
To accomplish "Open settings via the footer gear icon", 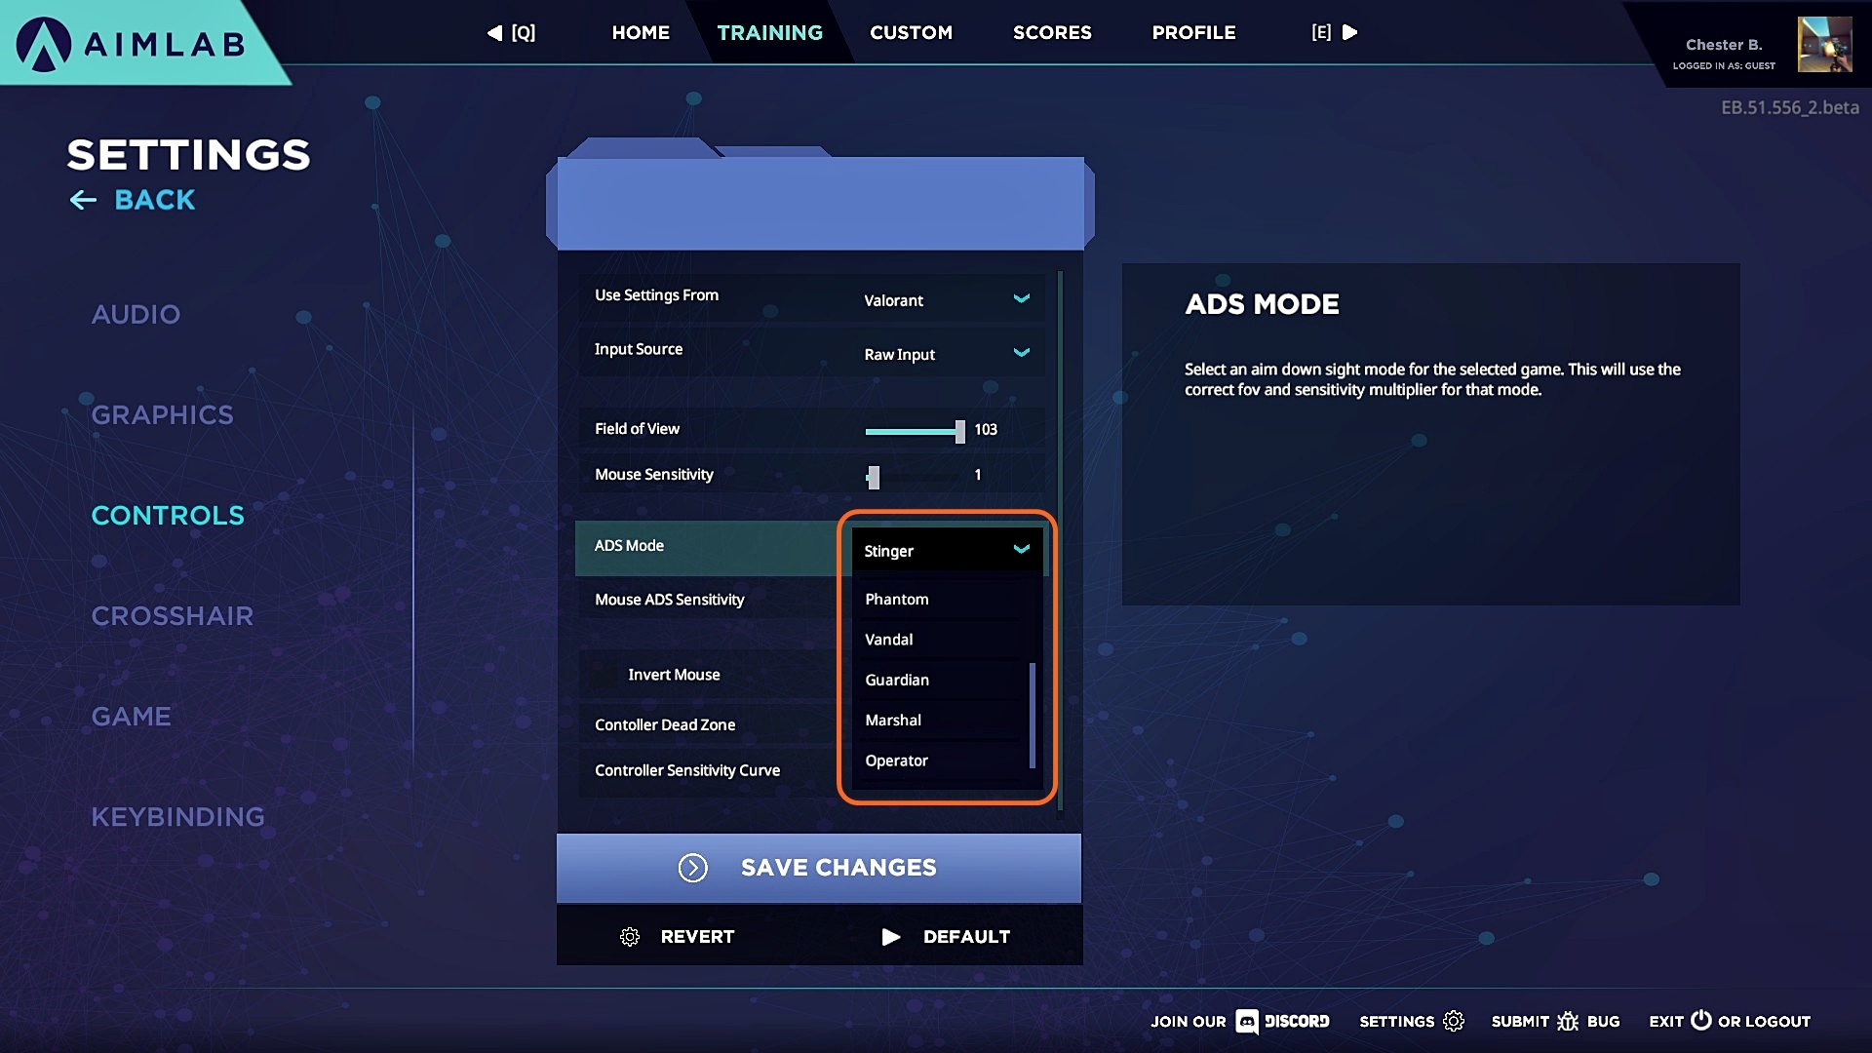I will point(1454,1021).
